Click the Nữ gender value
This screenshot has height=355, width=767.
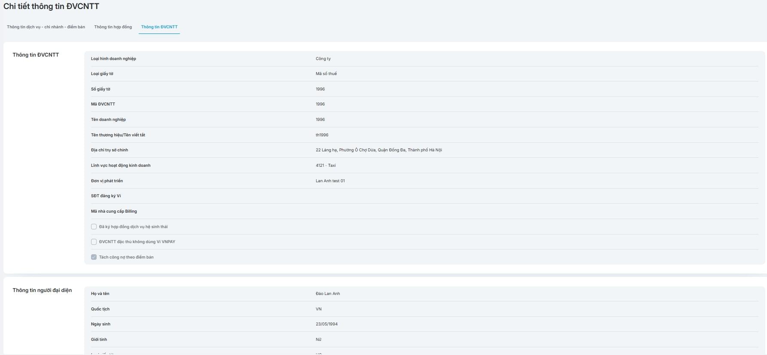[318, 340]
